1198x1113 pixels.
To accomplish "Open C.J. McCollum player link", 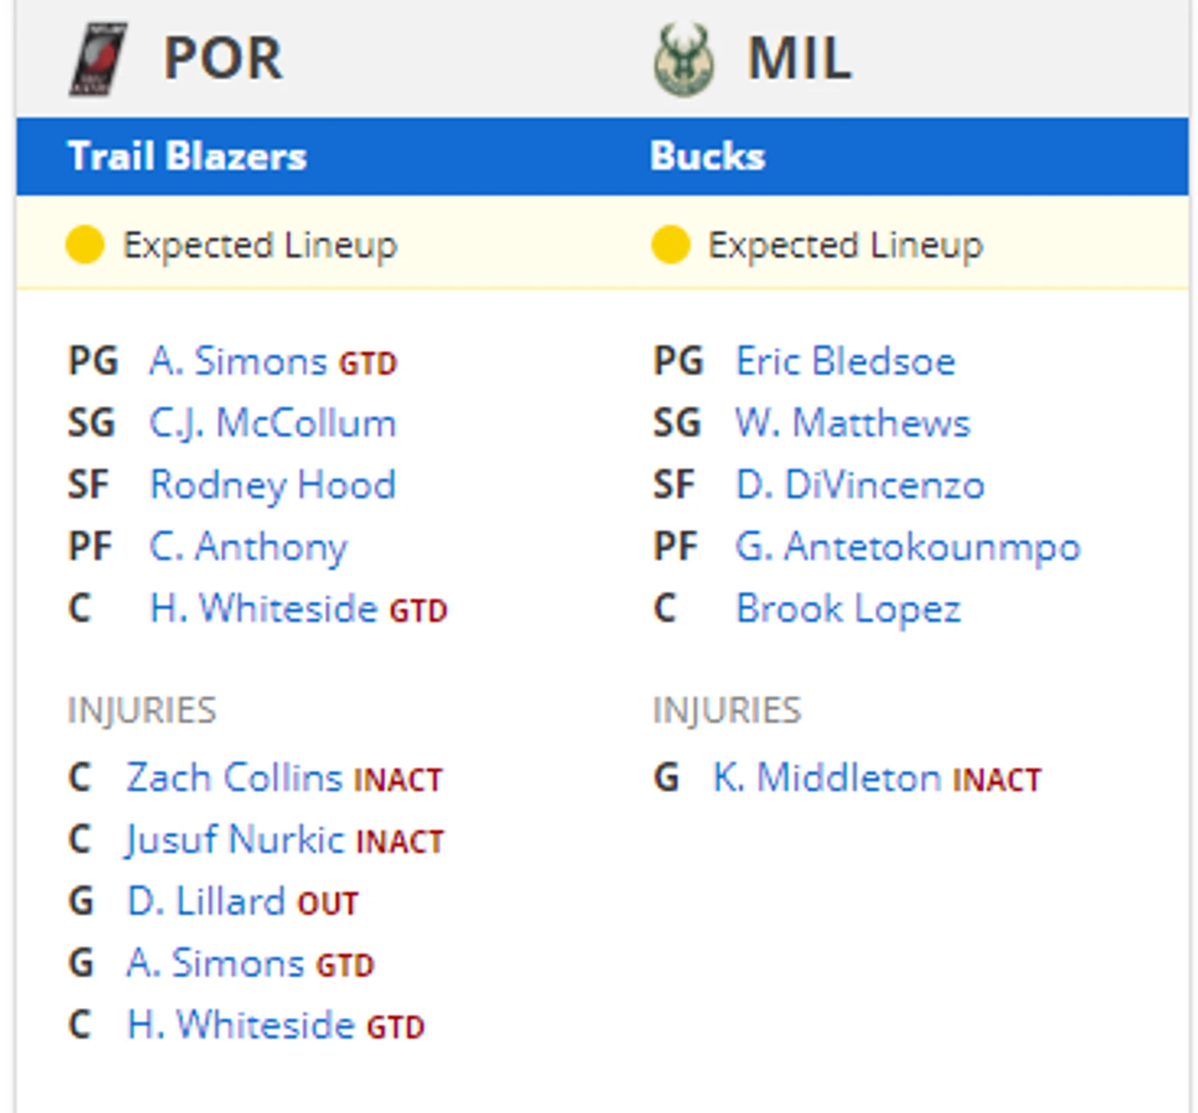I will click(272, 423).
